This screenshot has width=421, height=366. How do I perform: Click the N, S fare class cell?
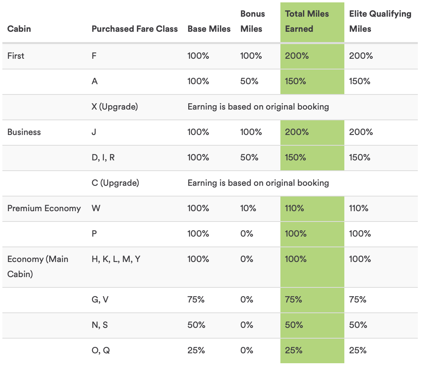100,325
